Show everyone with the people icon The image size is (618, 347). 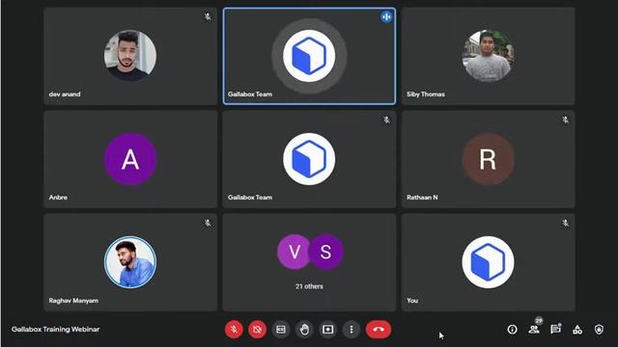(x=534, y=330)
